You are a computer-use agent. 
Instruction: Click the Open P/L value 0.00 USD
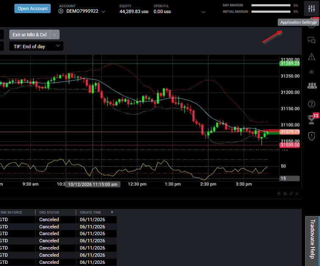[162, 12]
